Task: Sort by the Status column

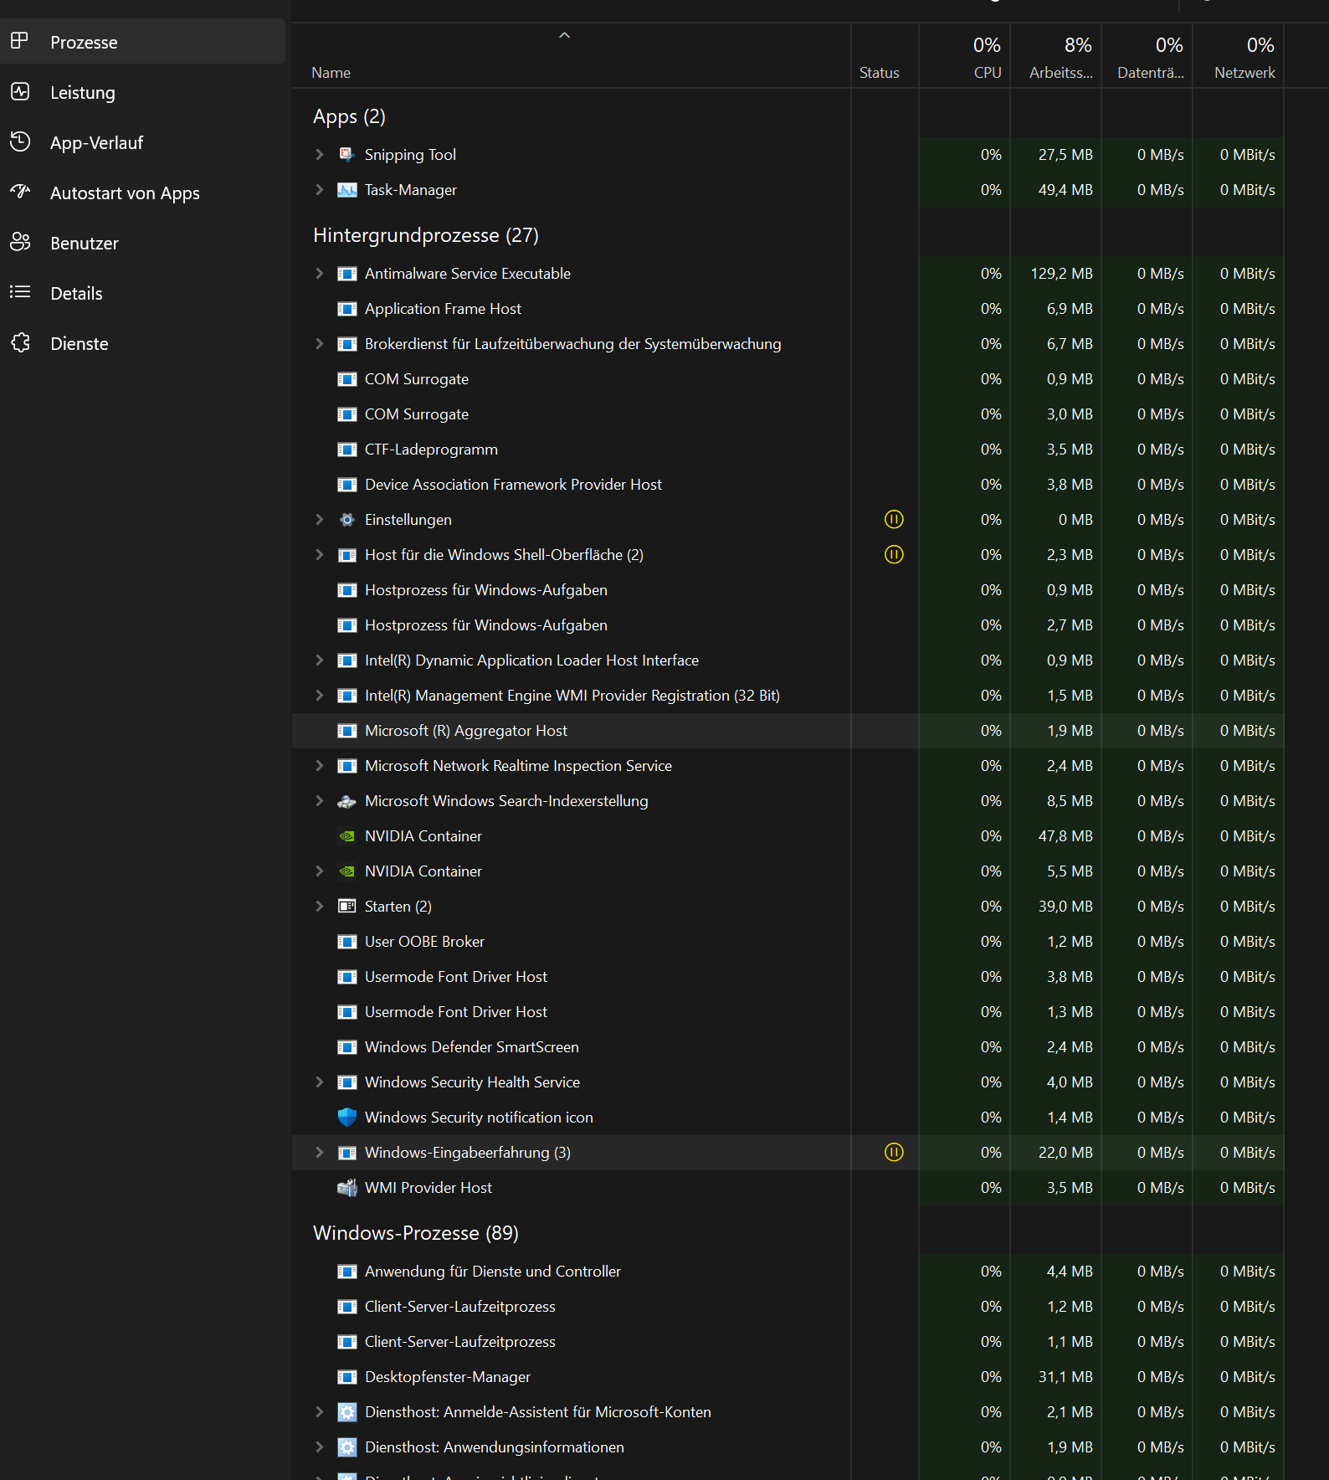Action: point(885,55)
